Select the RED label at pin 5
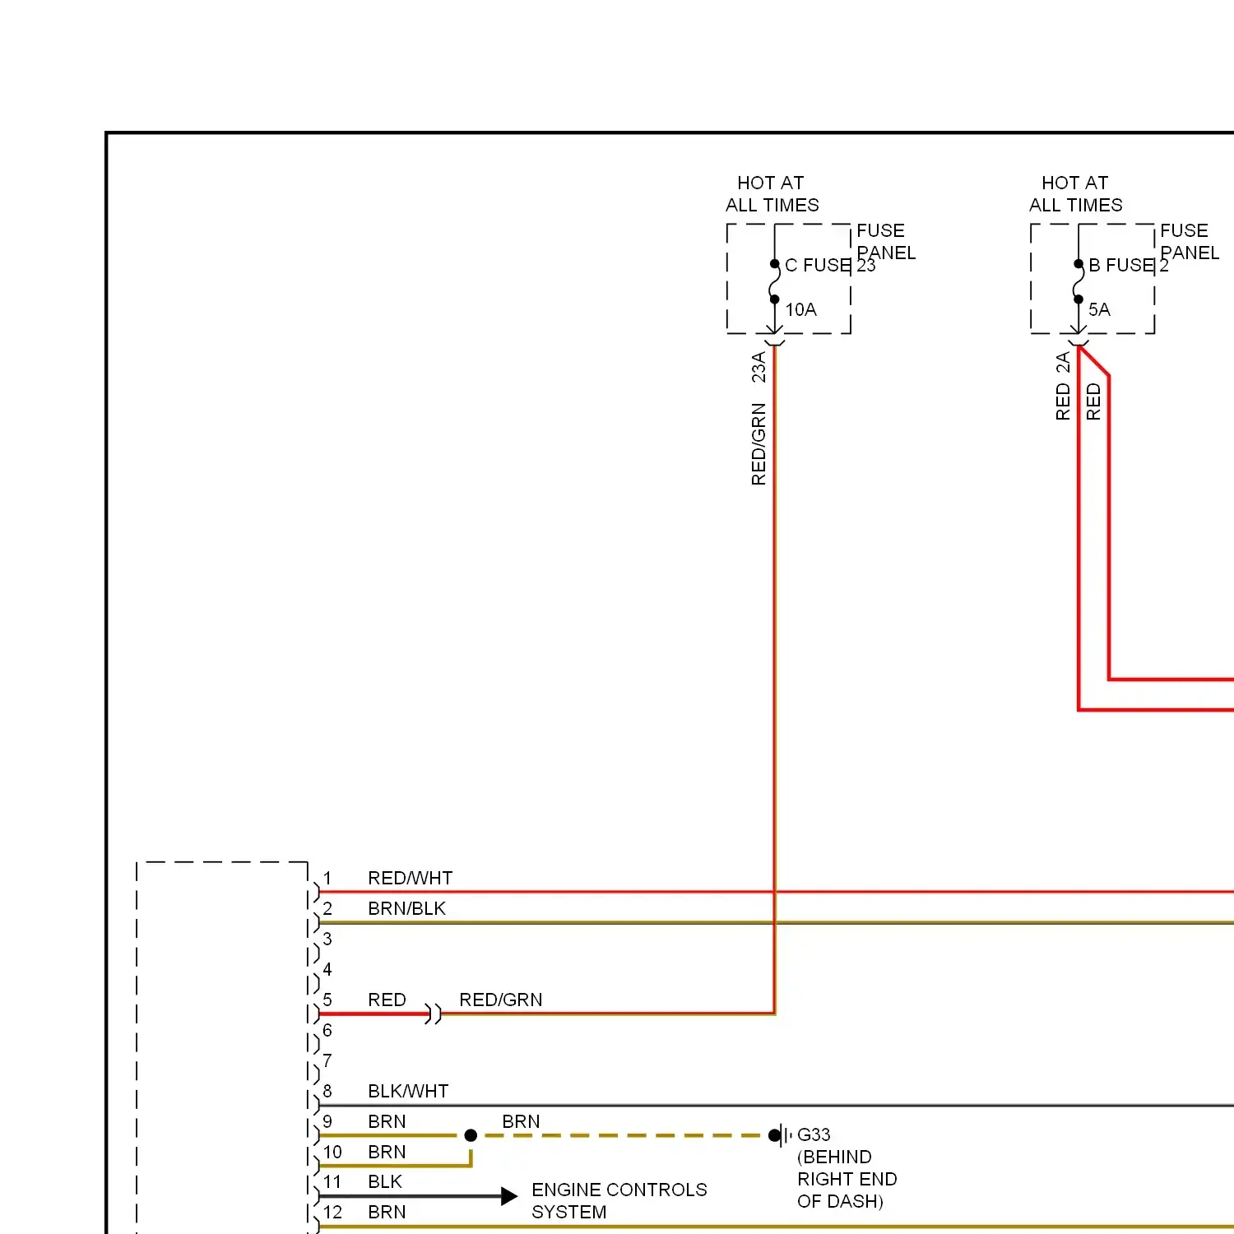Image resolution: width=1234 pixels, height=1234 pixels. pyautogui.click(x=387, y=1000)
